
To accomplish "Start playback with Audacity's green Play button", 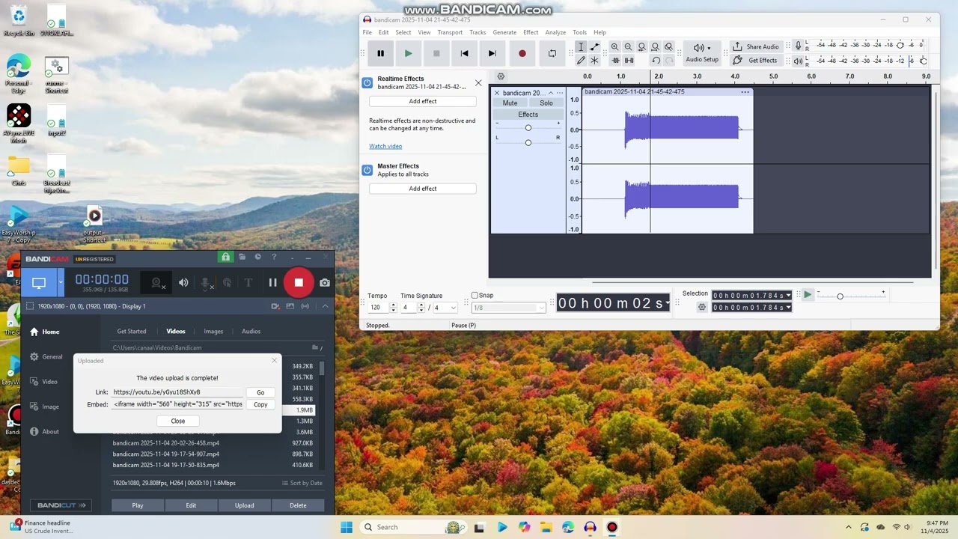I will [x=408, y=53].
